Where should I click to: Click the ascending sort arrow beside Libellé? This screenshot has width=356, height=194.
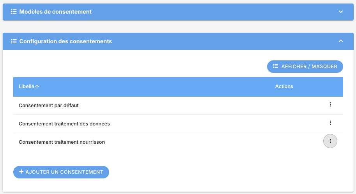click(37, 87)
